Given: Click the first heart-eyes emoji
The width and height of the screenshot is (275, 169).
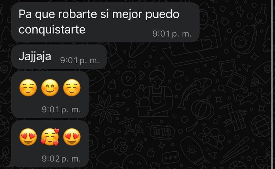Looking at the screenshot, I should [x=28, y=137].
